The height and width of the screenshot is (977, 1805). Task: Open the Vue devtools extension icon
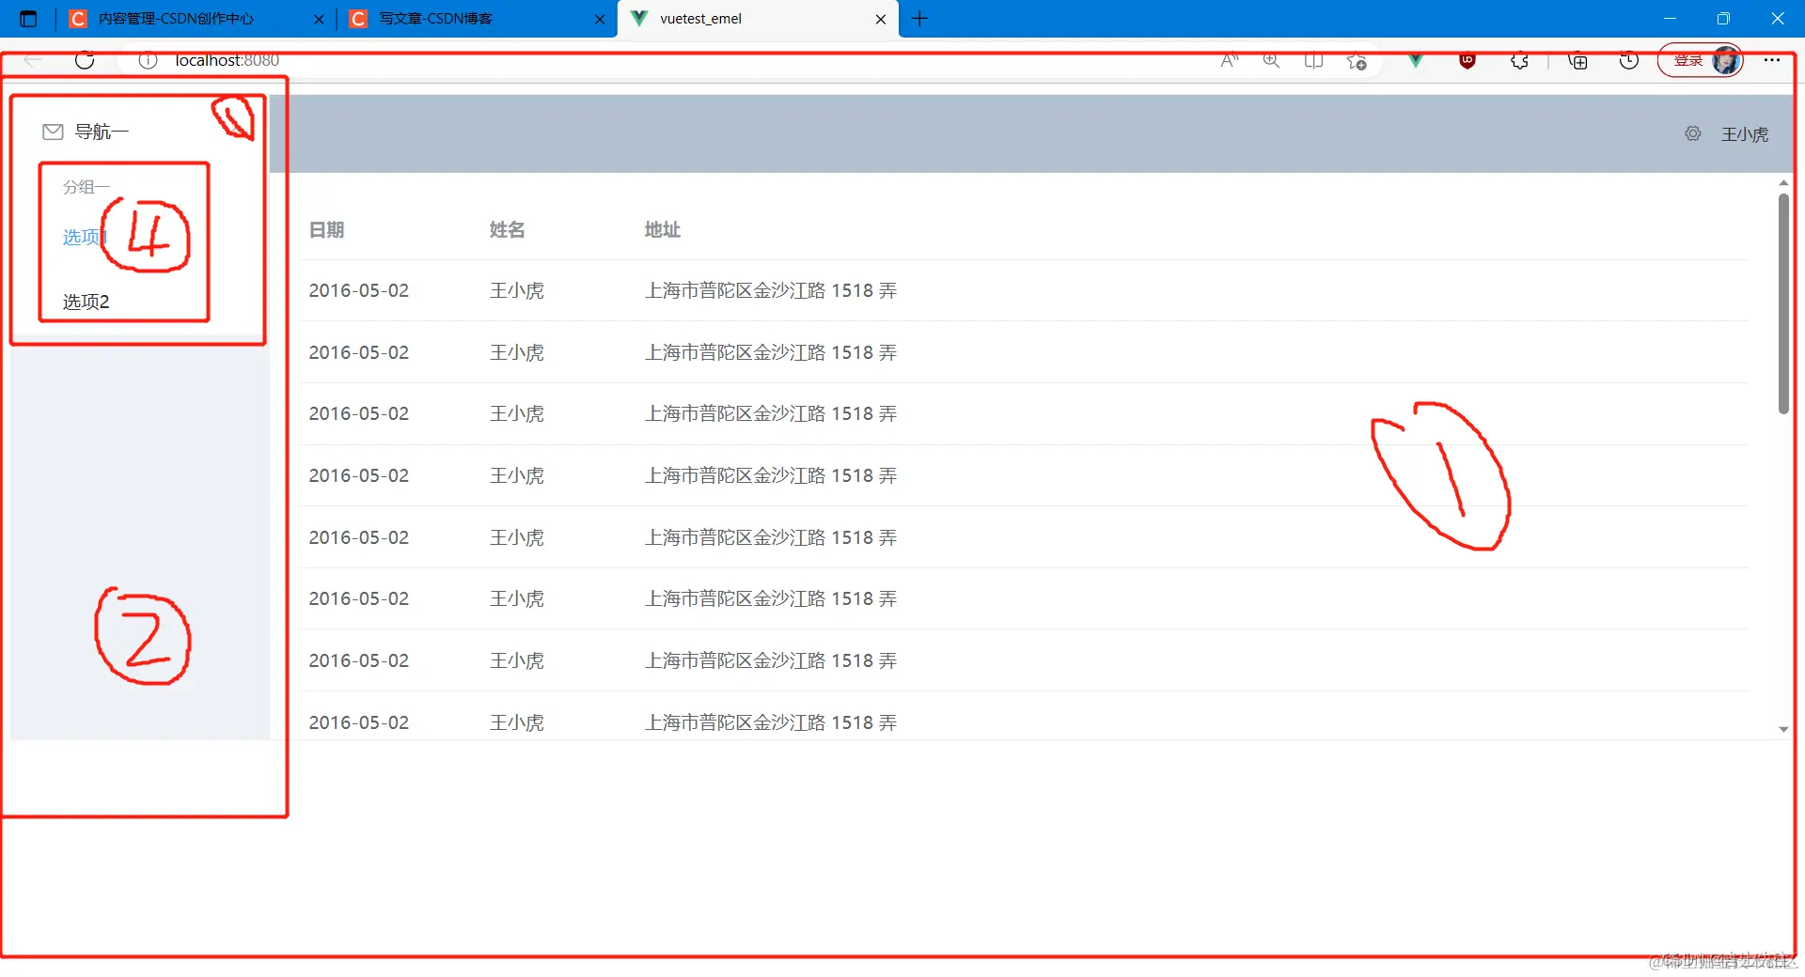pyautogui.click(x=1415, y=61)
